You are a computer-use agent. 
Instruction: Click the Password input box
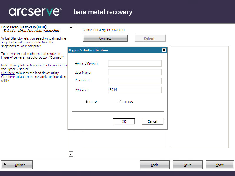tap(135, 81)
